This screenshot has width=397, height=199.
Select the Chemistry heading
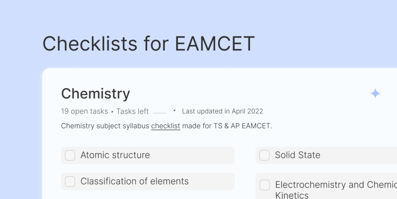96,94
